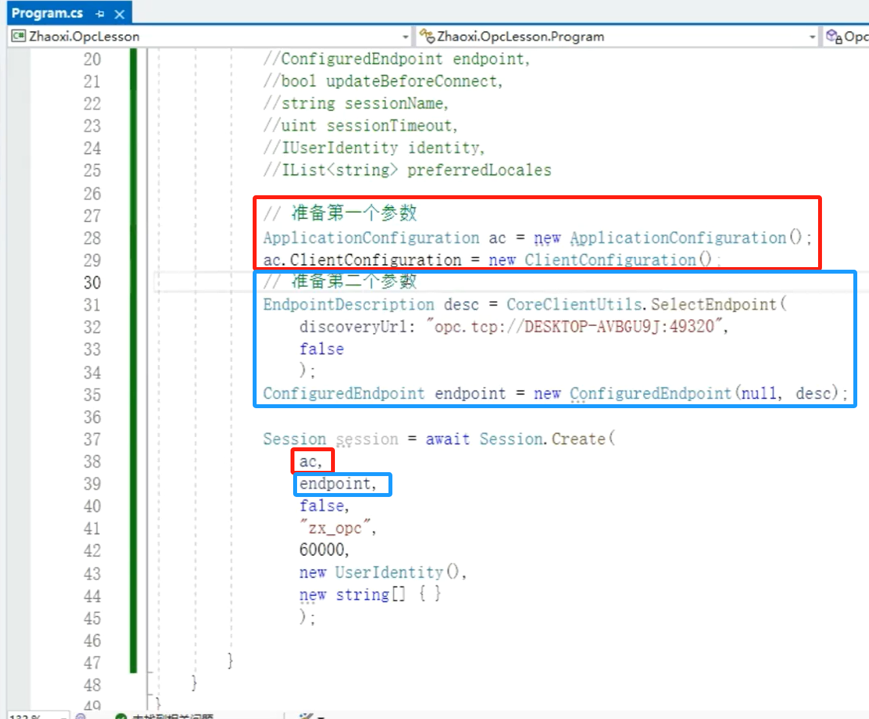Click the 60000 timeout value
The height and width of the screenshot is (719, 869).
323,550
